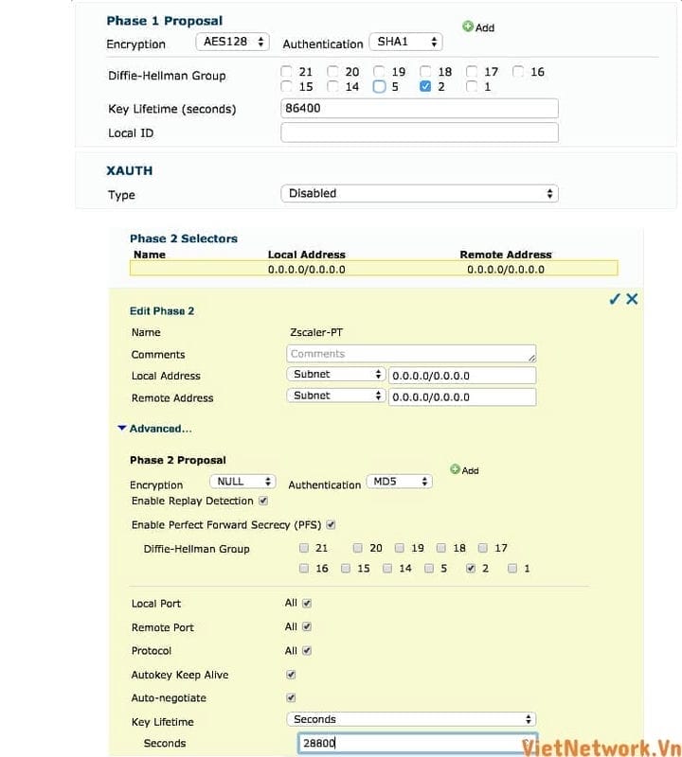Viewport: 682px width, 757px height.
Task: Disable Perfect Forward Secrecy (PFS) checkbox
Action: coord(331,524)
